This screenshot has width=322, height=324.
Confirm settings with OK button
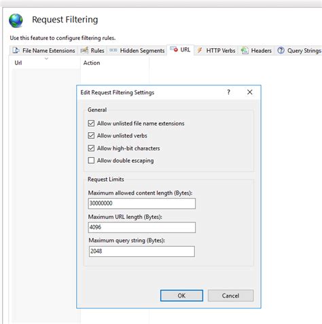point(181,296)
